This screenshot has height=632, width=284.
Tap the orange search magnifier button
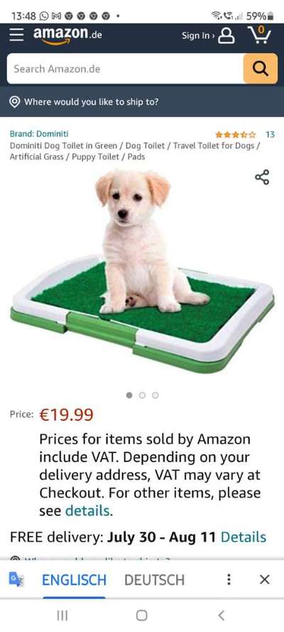point(261,68)
